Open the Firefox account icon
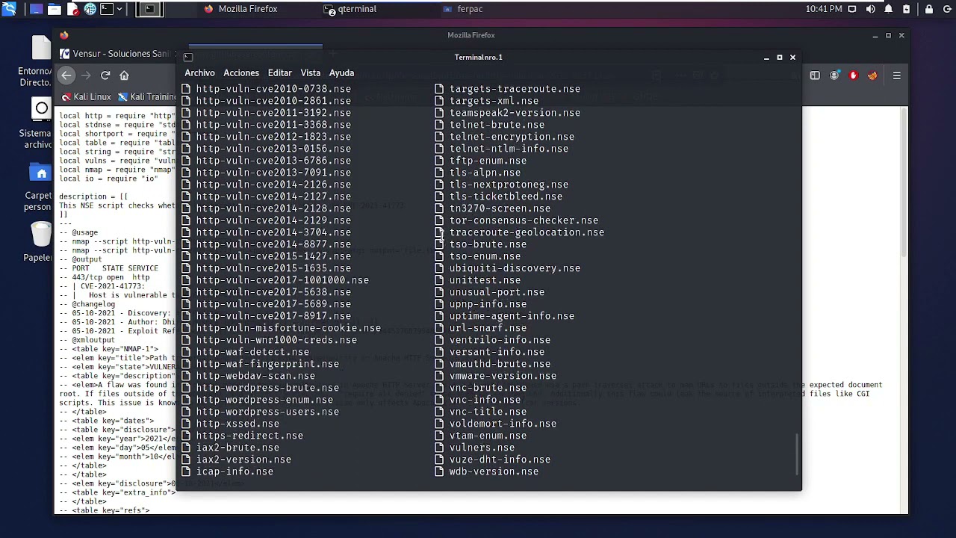 (834, 75)
